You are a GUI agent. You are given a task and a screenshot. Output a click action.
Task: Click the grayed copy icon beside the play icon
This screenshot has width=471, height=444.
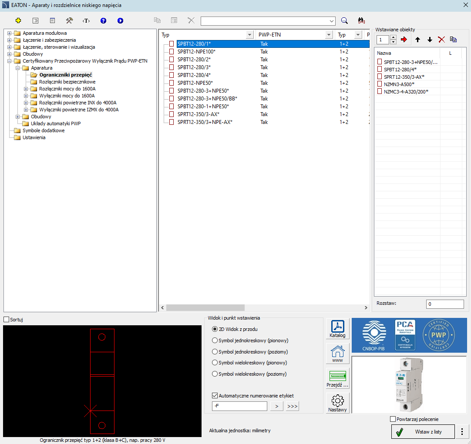[158, 20]
